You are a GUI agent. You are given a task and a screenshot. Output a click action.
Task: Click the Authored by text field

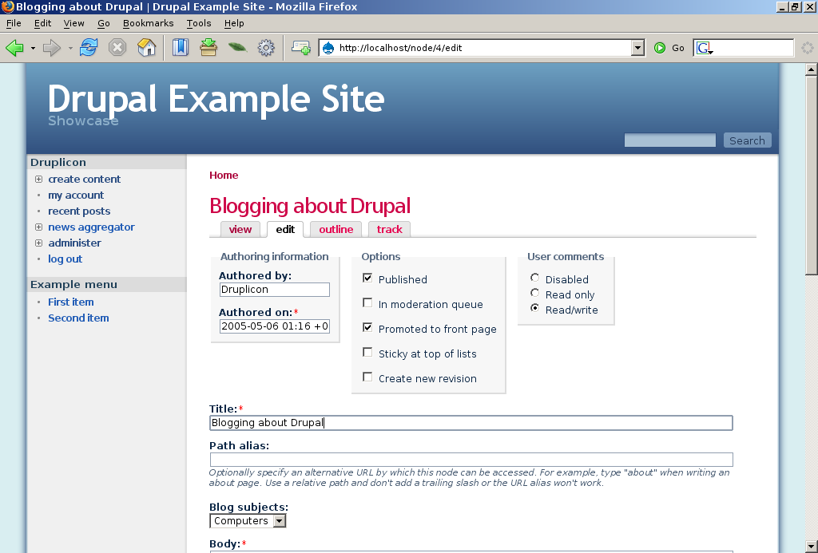pos(275,290)
